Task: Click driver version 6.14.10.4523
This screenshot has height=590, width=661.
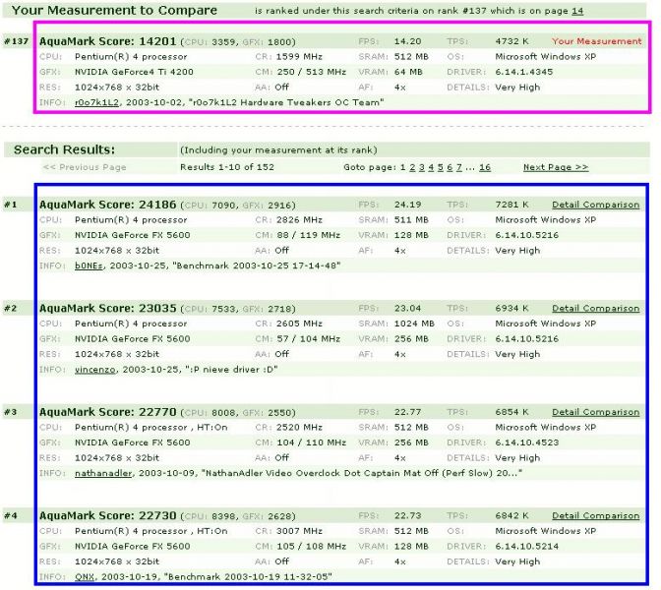Action: pyautogui.click(x=527, y=442)
